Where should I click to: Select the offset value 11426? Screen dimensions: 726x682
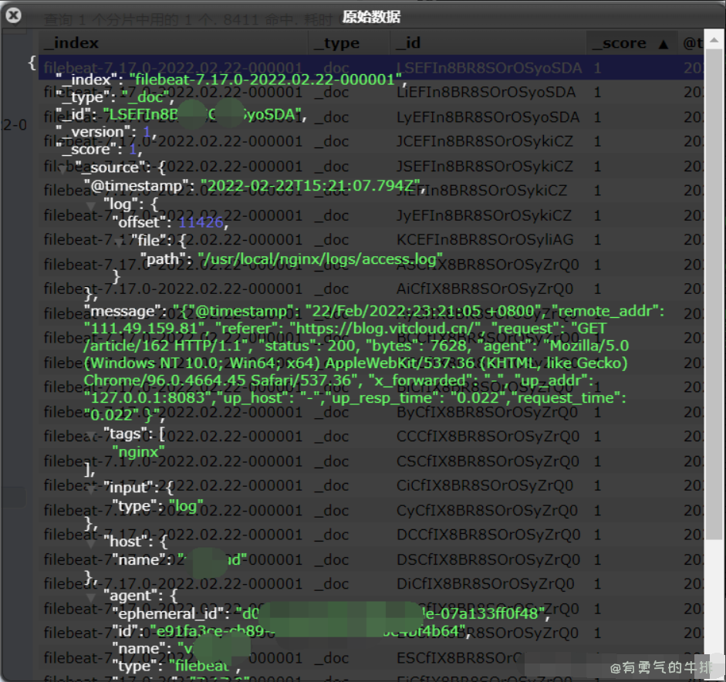(201, 222)
